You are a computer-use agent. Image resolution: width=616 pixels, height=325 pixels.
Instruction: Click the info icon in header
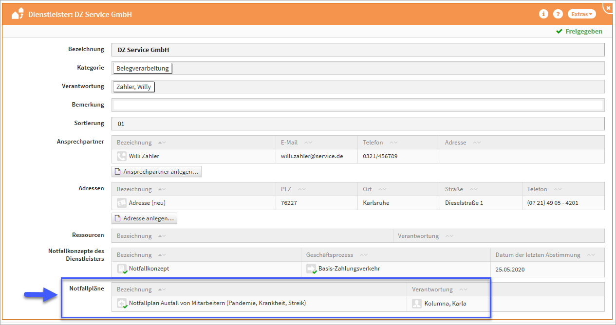click(x=543, y=14)
